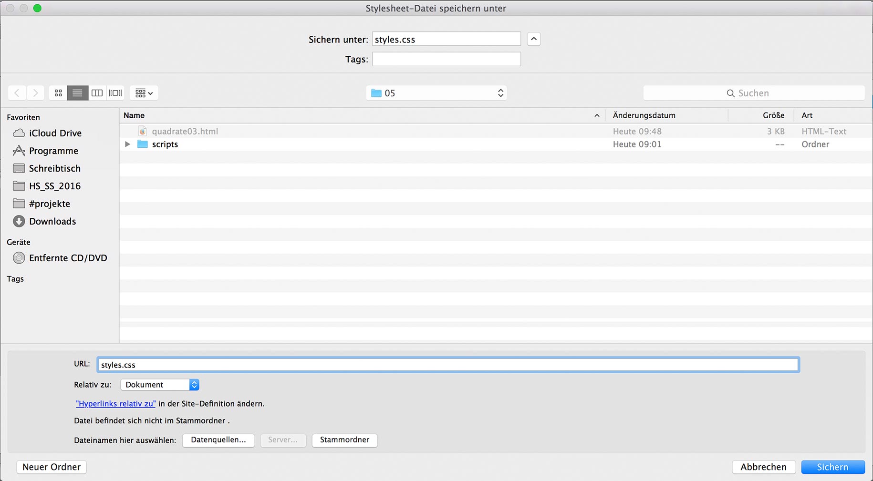Click the URL input field

coord(447,365)
